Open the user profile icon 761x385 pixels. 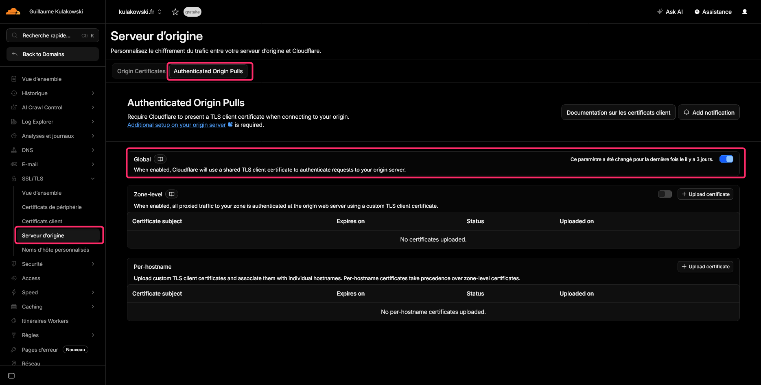[x=744, y=12]
